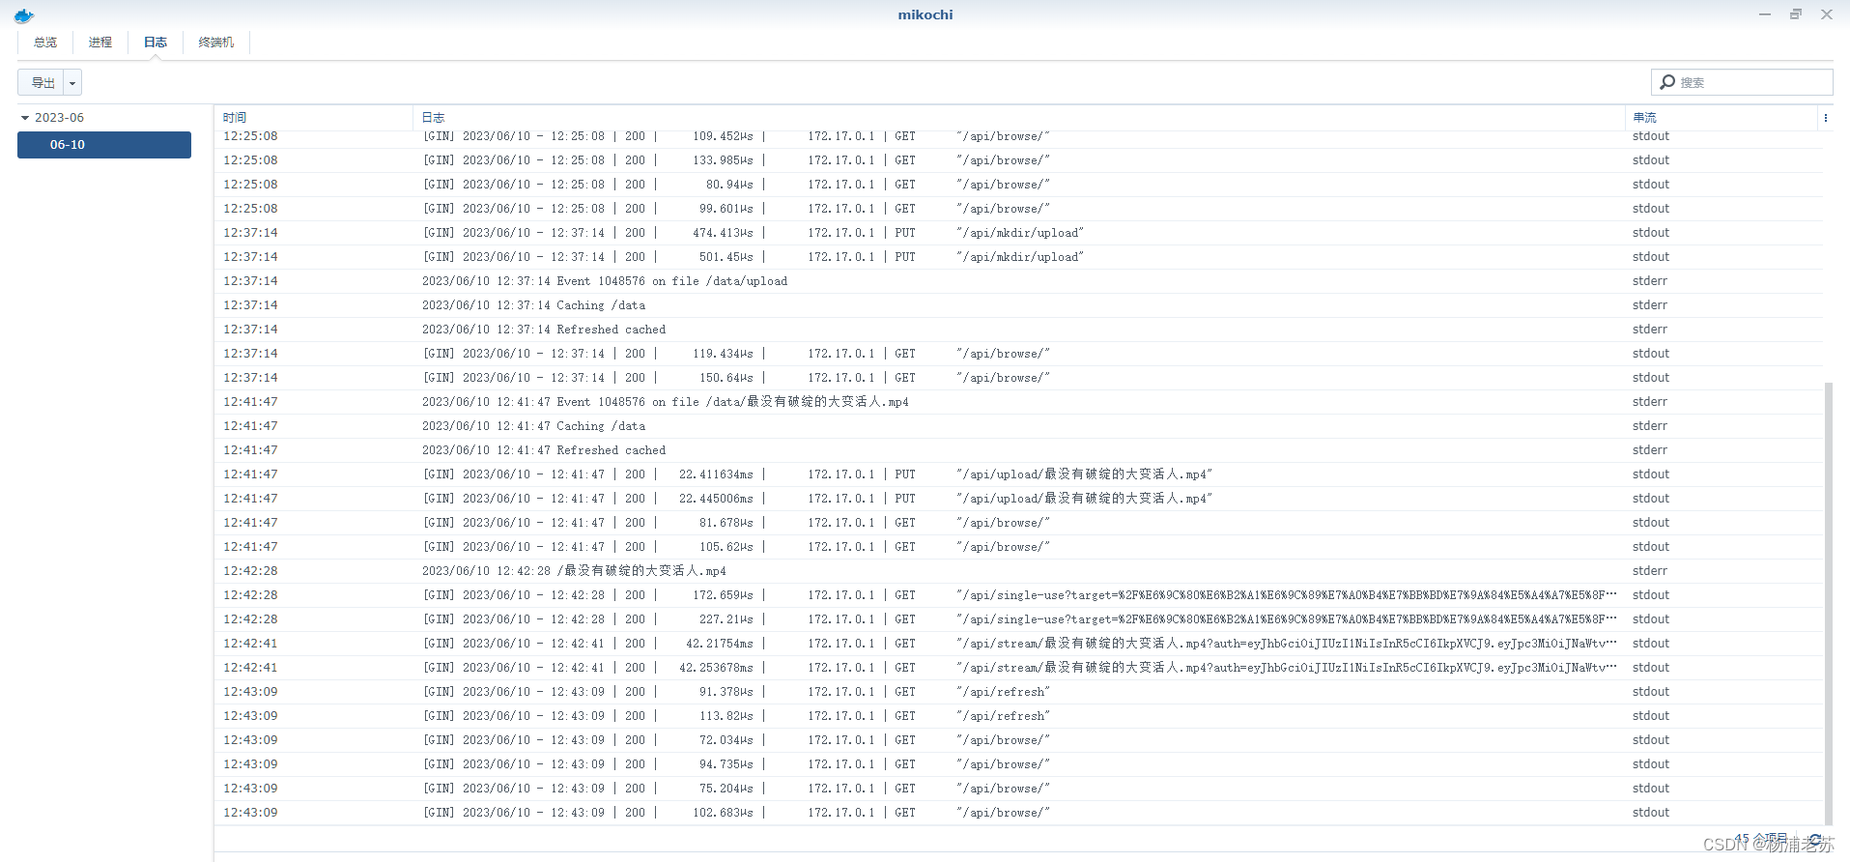
Task: Select the 119.434µs browse row
Action: click(x=1018, y=354)
